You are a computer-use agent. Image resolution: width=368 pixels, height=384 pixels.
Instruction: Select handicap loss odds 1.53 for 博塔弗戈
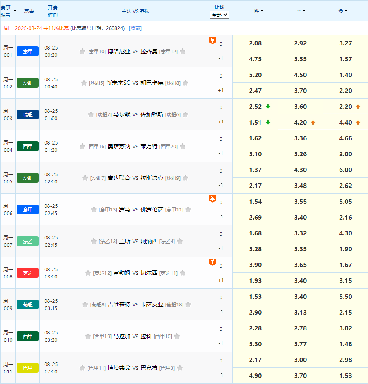tap(345, 375)
